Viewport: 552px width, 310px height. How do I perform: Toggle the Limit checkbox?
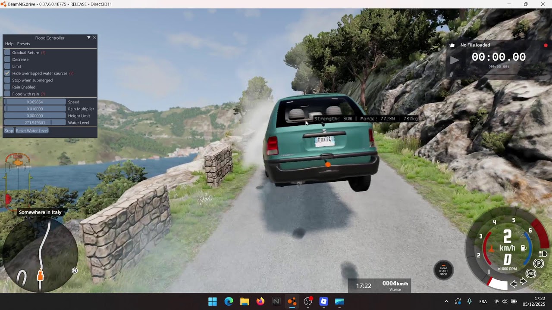7,66
